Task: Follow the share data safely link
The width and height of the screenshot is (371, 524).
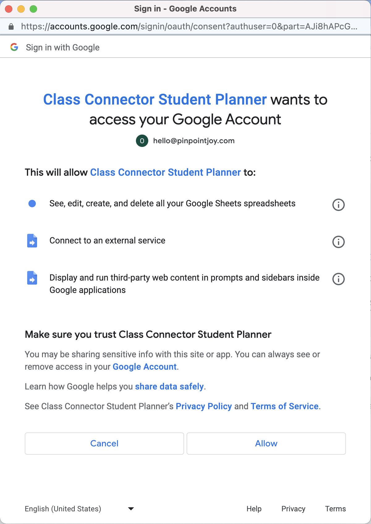Action: coord(169,386)
